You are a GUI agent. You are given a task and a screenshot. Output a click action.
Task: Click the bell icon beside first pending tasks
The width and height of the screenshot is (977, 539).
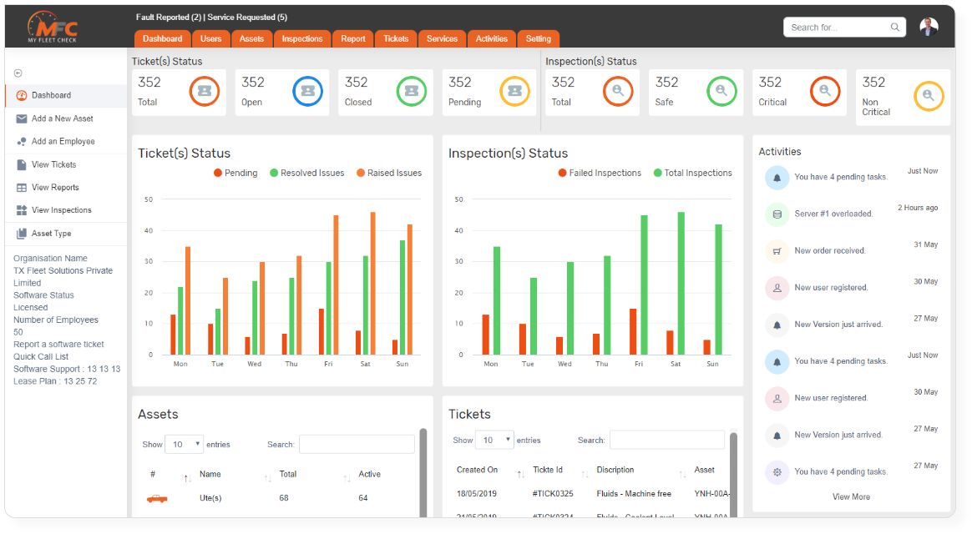point(777,178)
